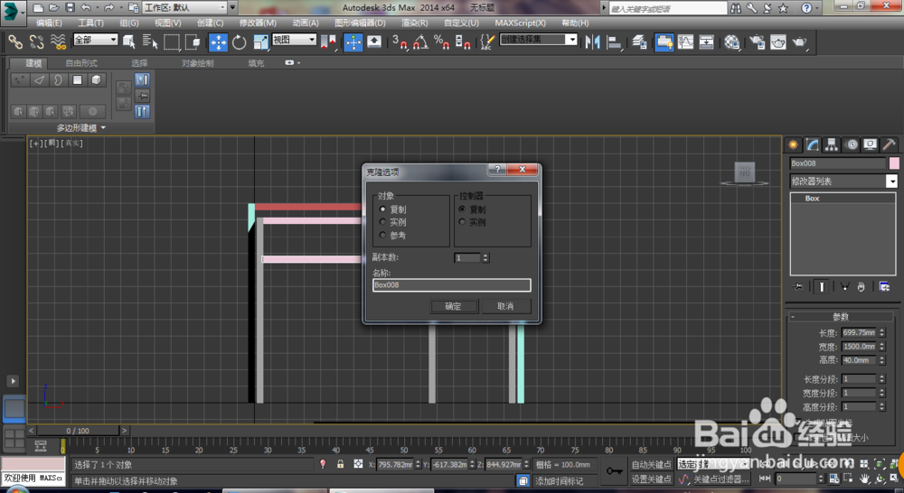The width and height of the screenshot is (904, 493).
Task: Click the [真实] viewport shading label
Action: 72,144
